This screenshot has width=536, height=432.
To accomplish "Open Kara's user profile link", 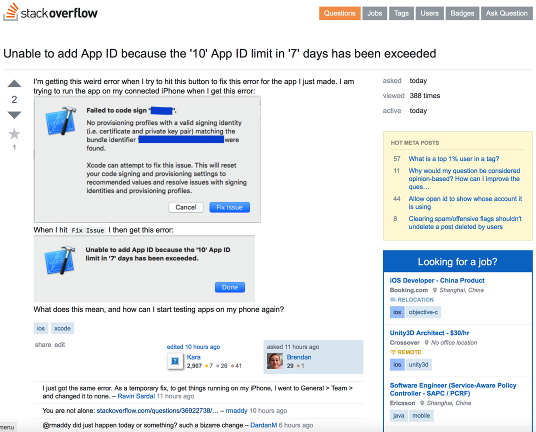I will click(194, 357).
